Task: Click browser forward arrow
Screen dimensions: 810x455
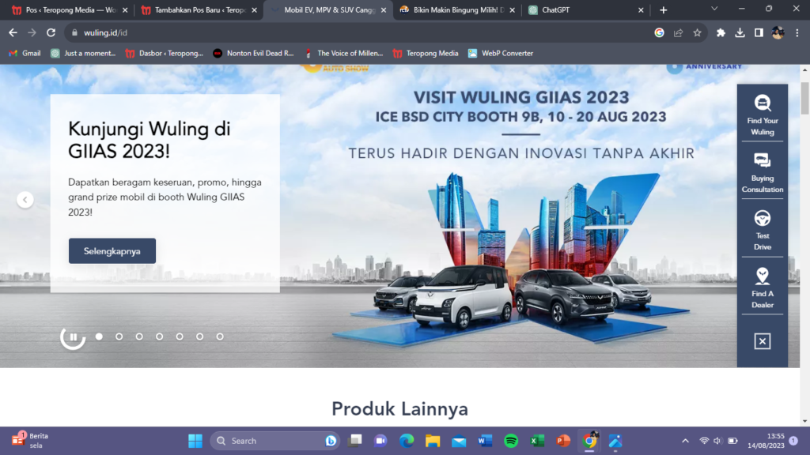Action: (x=32, y=32)
